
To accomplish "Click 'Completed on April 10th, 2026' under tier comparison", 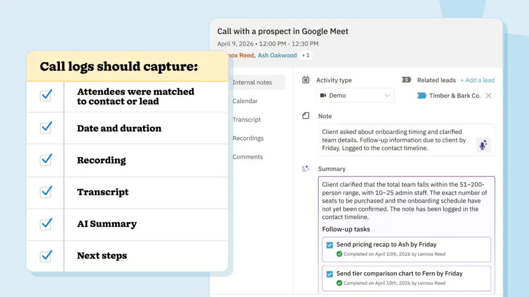I will 394,283.
